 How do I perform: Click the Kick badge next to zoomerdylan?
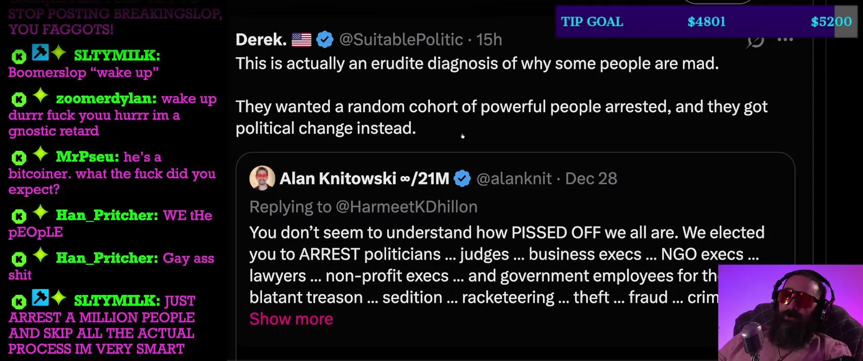19,99
